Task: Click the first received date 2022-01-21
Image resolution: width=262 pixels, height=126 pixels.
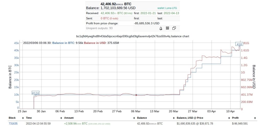Action: [x=149, y=13]
